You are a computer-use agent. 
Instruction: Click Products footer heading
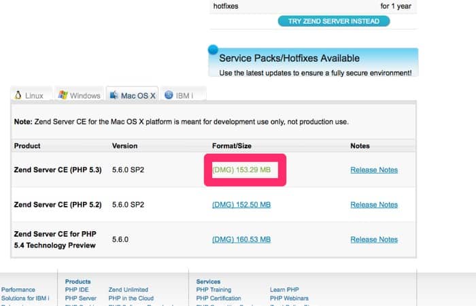click(x=78, y=282)
